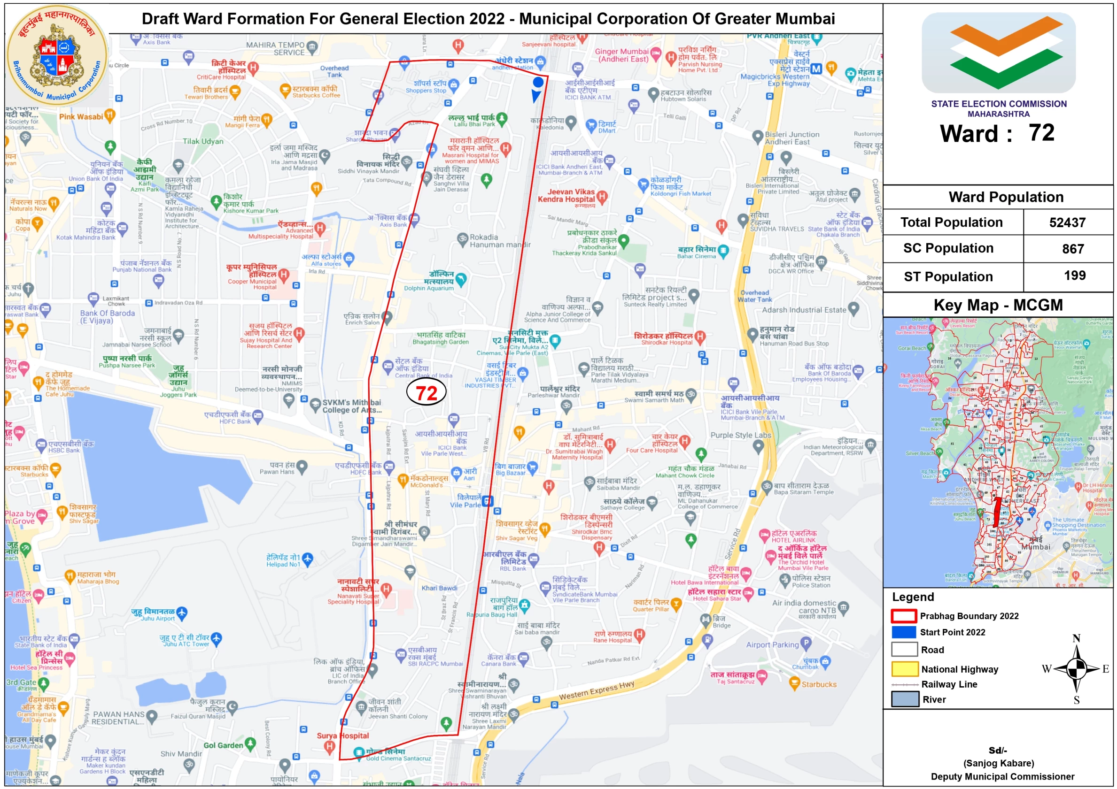Click the circled 72 ward label
1117x789 pixels.
[x=426, y=393]
